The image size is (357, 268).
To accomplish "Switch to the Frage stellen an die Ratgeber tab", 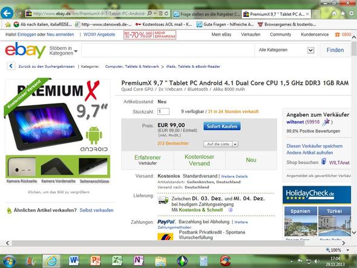I will click(x=207, y=14).
